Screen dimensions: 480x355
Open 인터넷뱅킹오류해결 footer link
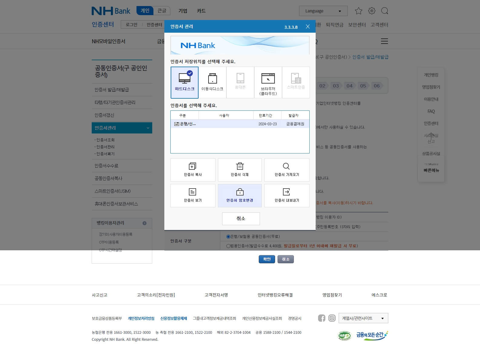[x=275, y=295]
